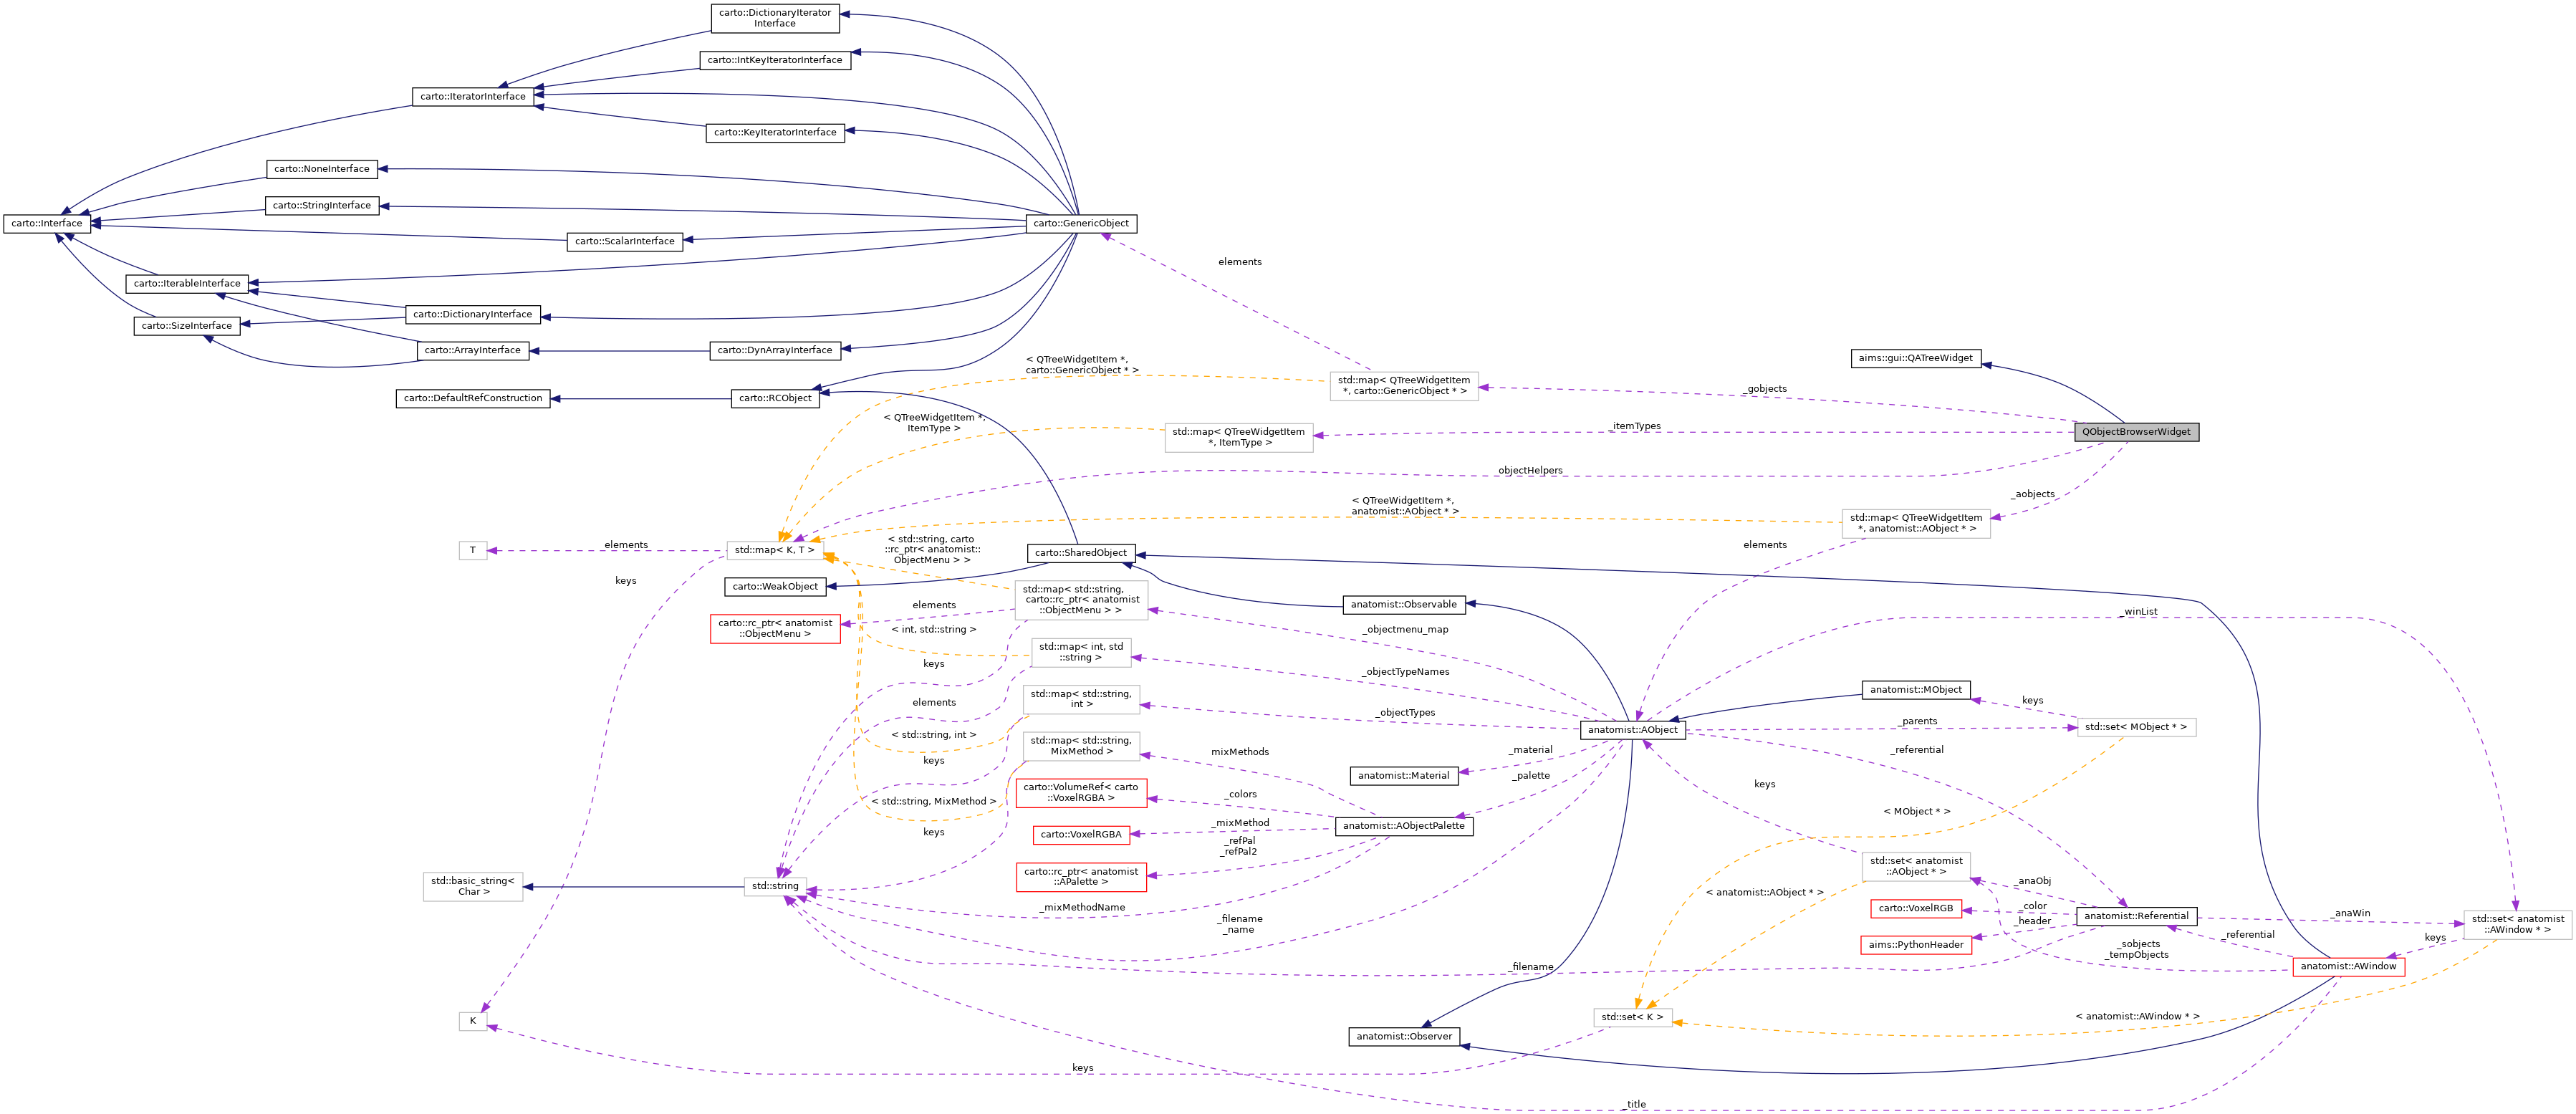Open std::set< anatomist::AWindow * > node

2518,925
